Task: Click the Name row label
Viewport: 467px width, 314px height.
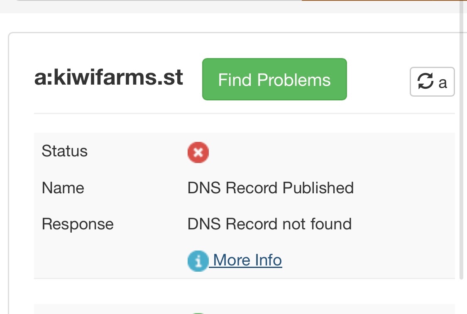Action: (63, 188)
